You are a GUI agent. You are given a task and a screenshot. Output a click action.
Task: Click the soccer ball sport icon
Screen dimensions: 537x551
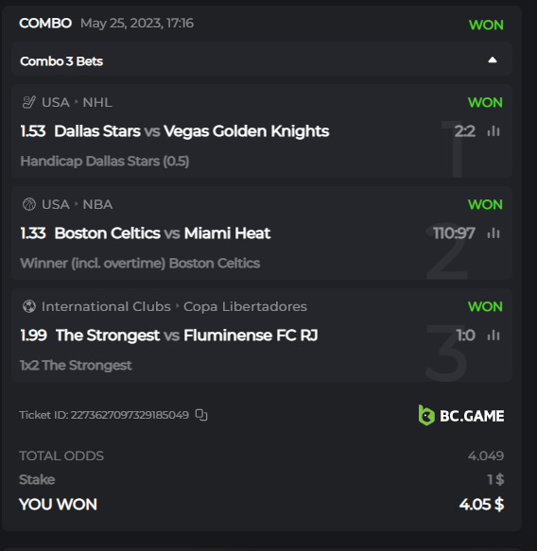[28, 306]
